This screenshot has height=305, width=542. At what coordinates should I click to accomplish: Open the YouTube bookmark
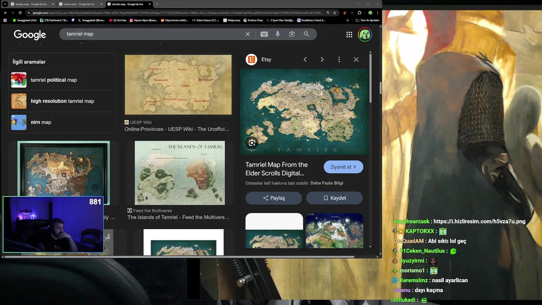117,20
